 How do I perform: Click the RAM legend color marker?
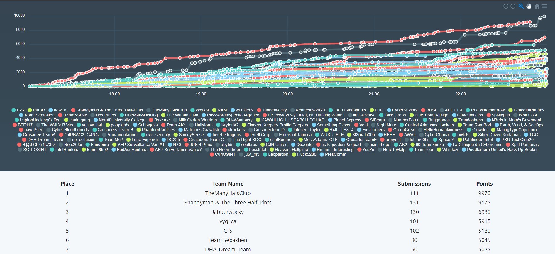pos(214,110)
